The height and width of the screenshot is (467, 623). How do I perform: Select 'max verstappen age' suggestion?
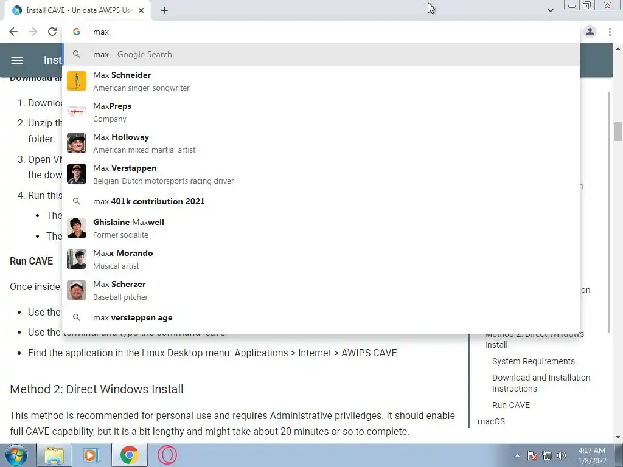pos(321,317)
